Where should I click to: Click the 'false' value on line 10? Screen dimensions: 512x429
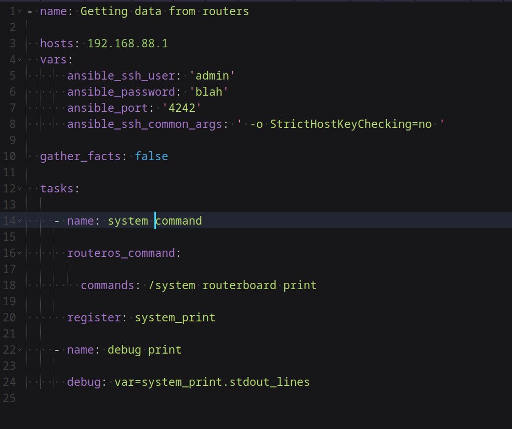tap(151, 157)
